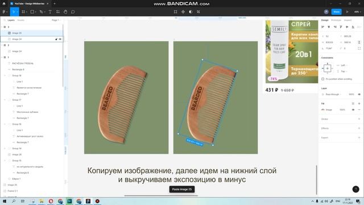The width and height of the screenshot is (364, 205).
Task: Open Pass through blend mode dropdown
Action: tap(332, 95)
